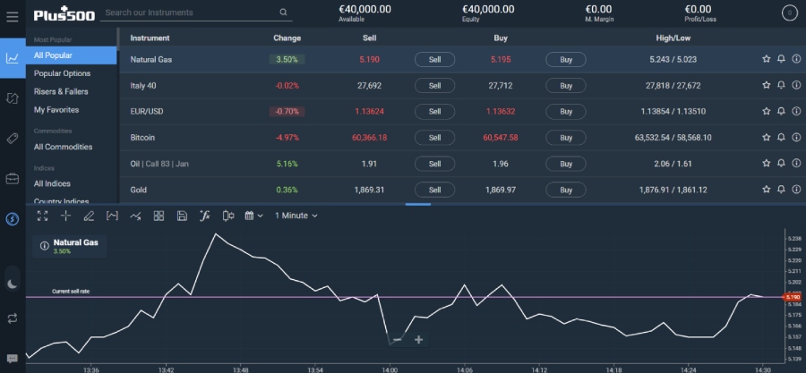Viewport: 806px width, 373px height.
Task: Open the chart compare line icon
Action: tap(135, 216)
